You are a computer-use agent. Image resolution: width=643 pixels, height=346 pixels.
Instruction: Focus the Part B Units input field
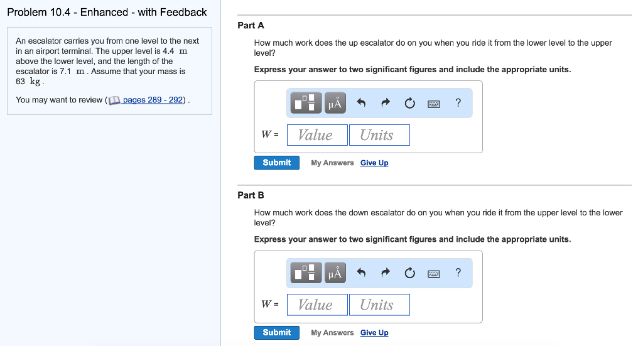(x=379, y=305)
